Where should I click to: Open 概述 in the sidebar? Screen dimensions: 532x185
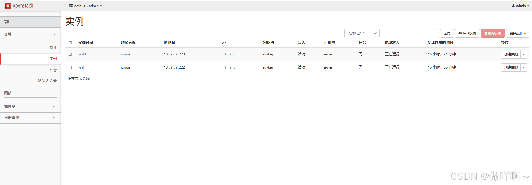point(53,47)
